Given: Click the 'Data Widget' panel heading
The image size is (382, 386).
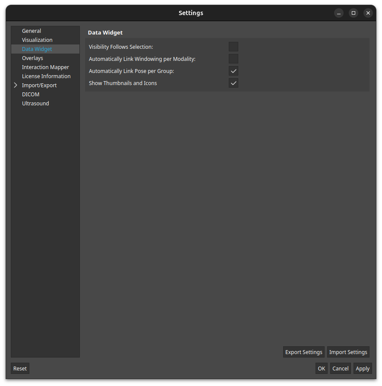Looking at the screenshot, I should pyautogui.click(x=105, y=32).
